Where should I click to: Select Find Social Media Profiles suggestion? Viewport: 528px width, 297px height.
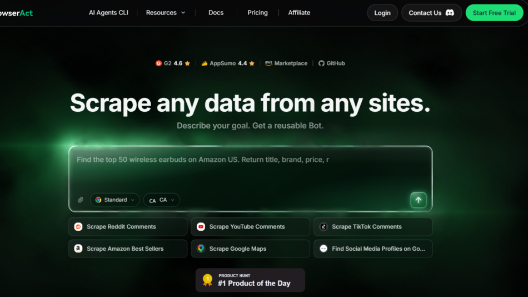coord(373,249)
